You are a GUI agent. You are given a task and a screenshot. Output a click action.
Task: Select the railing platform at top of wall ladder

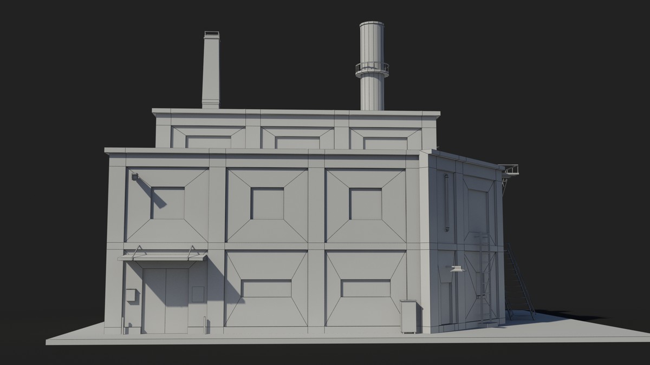pyautogui.click(x=508, y=169)
